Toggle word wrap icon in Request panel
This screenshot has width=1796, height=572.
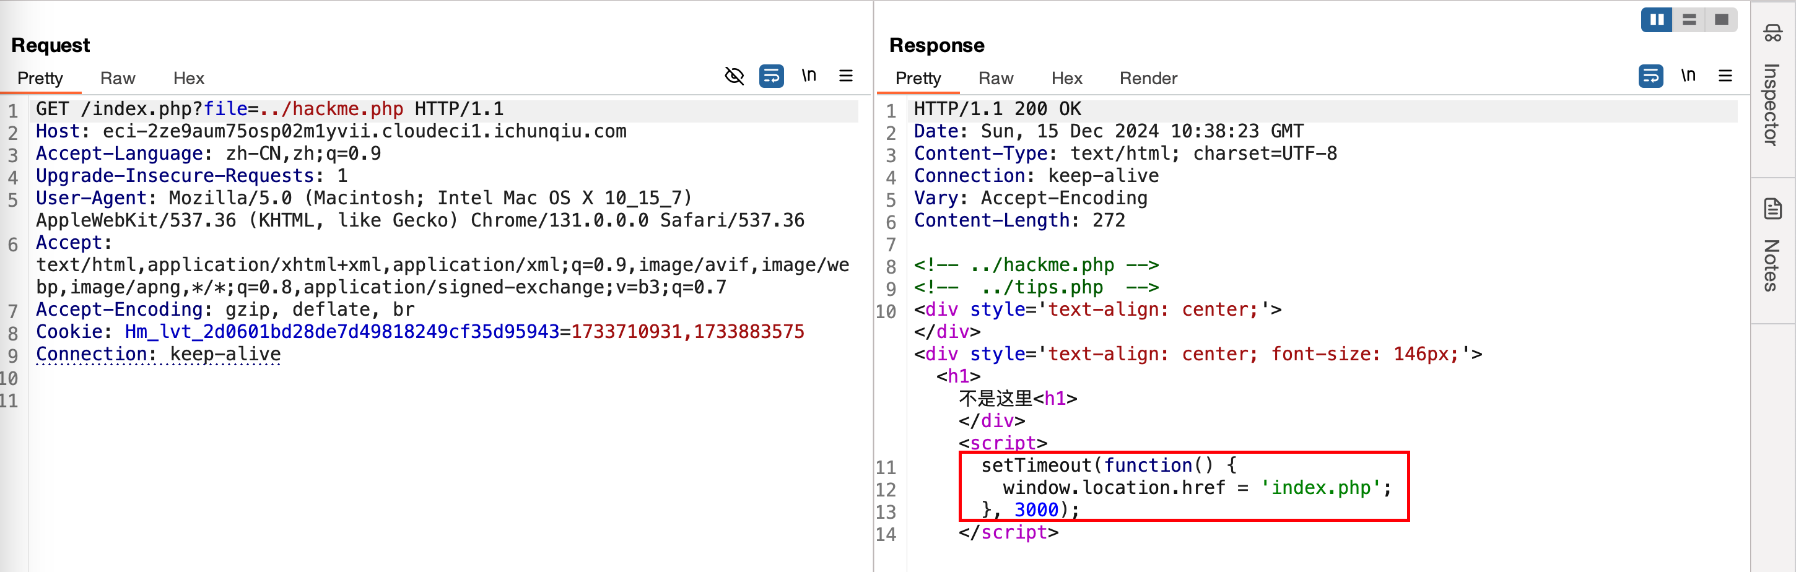point(771,76)
